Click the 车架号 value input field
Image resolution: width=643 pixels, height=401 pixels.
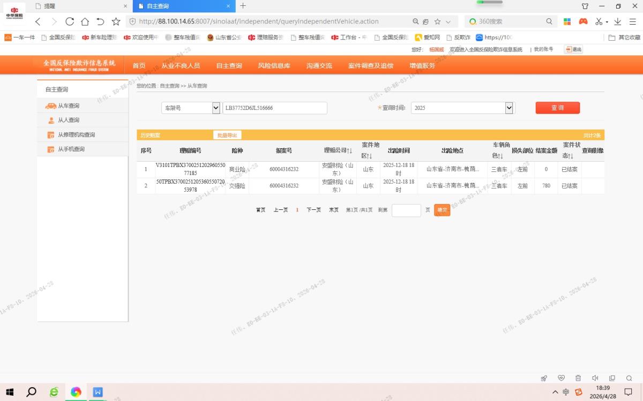point(274,108)
